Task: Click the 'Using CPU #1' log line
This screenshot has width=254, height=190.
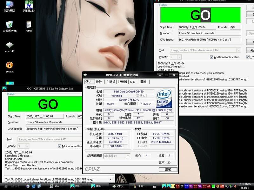Action: tap(165, 70)
